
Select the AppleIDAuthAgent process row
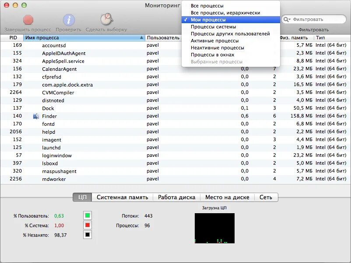coord(175,53)
